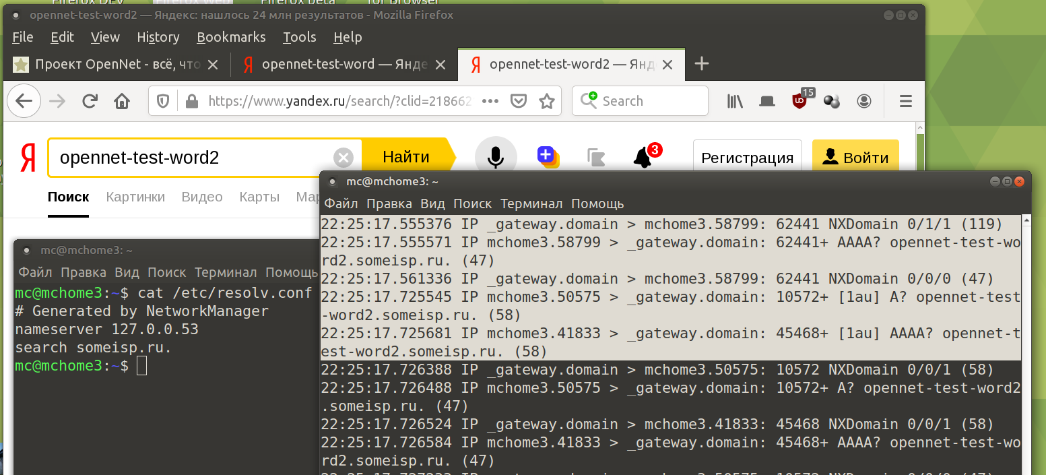Open Firefox Library icon
This screenshot has width=1046, height=475.
pyautogui.click(x=735, y=101)
